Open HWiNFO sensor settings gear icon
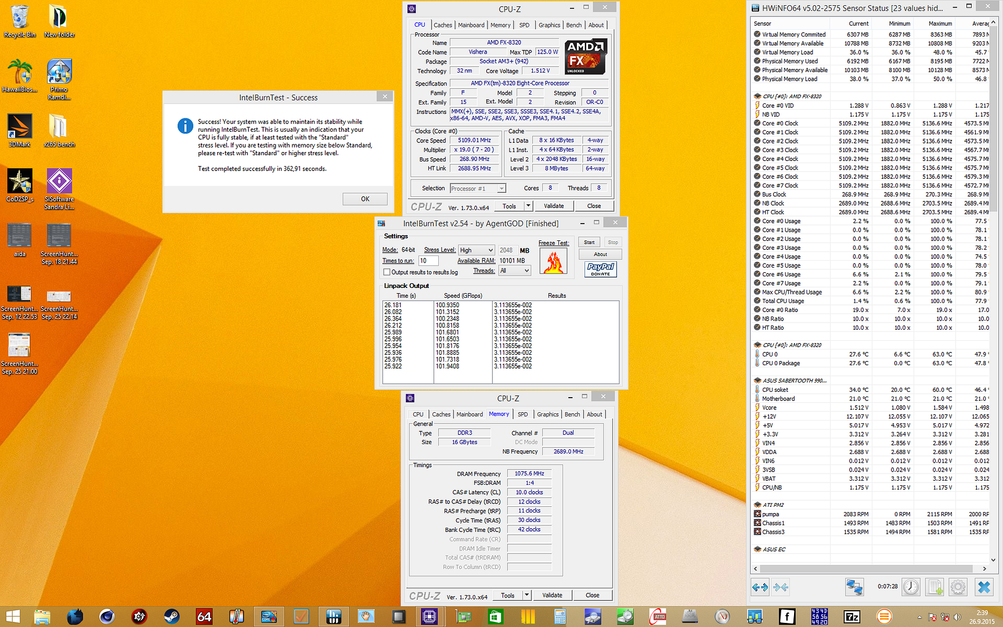Image resolution: width=1003 pixels, height=627 pixels. coord(958,588)
